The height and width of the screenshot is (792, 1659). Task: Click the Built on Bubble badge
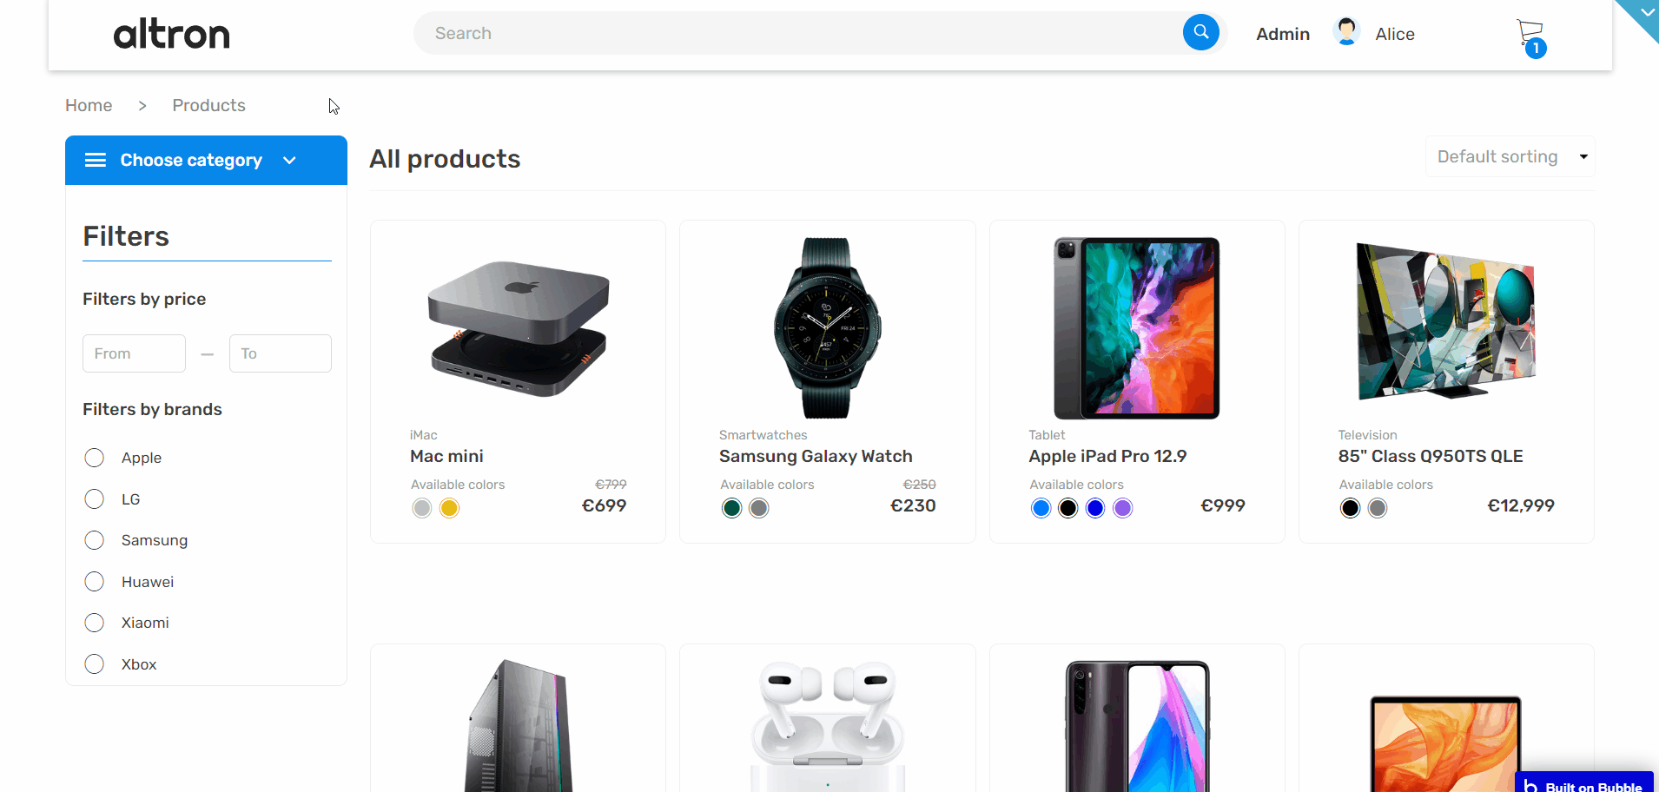(1584, 784)
